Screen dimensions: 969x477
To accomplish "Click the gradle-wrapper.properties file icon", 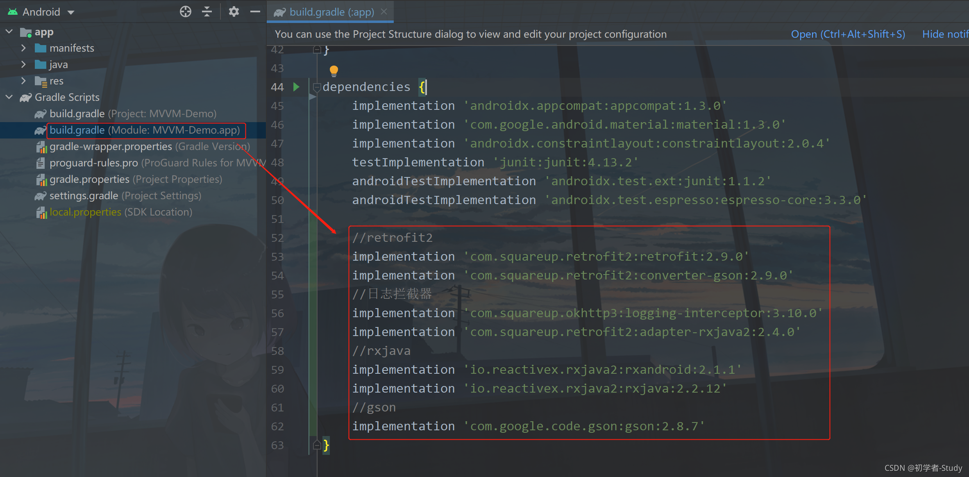I will pos(41,147).
